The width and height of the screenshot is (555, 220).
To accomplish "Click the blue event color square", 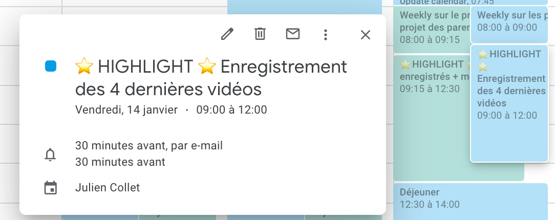I will (x=51, y=66).
